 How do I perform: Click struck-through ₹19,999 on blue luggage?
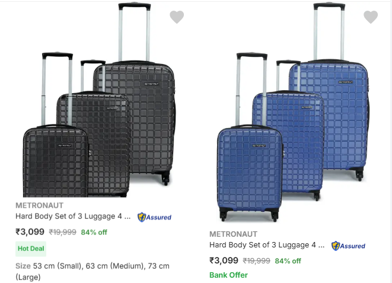coord(256,261)
